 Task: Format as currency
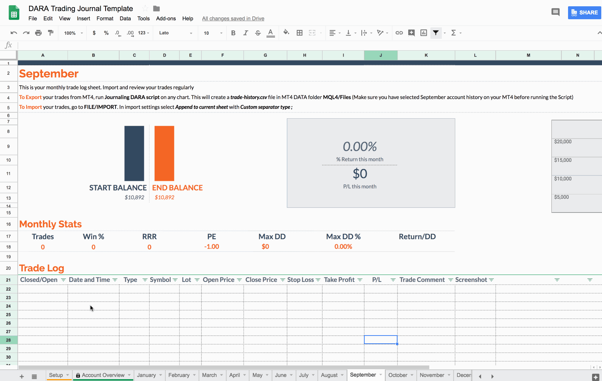coord(94,33)
